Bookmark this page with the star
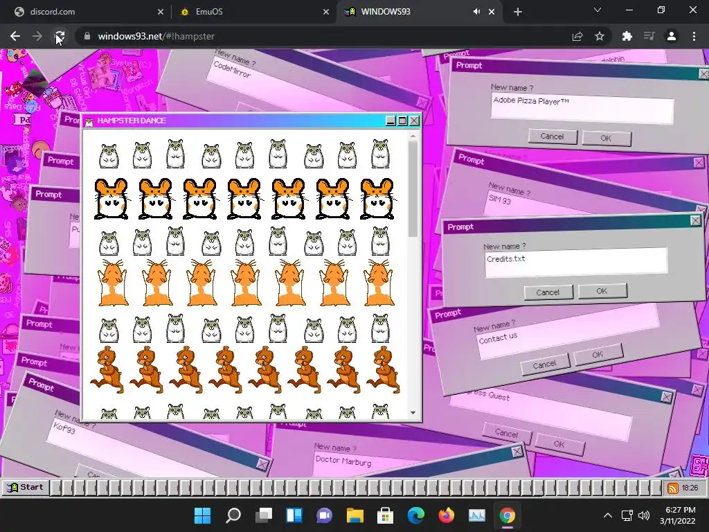 click(600, 36)
